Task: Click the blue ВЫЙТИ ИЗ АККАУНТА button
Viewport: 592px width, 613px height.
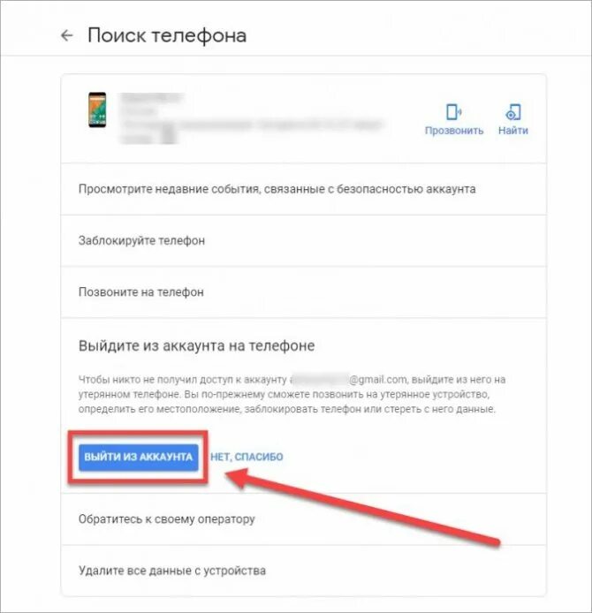Action: (139, 457)
